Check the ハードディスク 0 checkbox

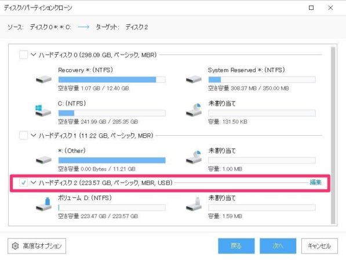(23, 55)
